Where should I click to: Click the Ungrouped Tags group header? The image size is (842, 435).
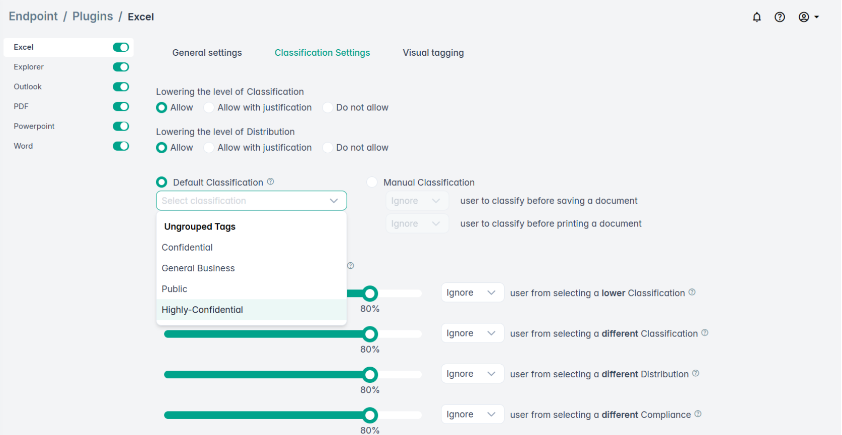pyautogui.click(x=200, y=227)
